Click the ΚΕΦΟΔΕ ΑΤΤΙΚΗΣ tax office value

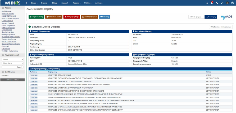(x=75, y=61)
